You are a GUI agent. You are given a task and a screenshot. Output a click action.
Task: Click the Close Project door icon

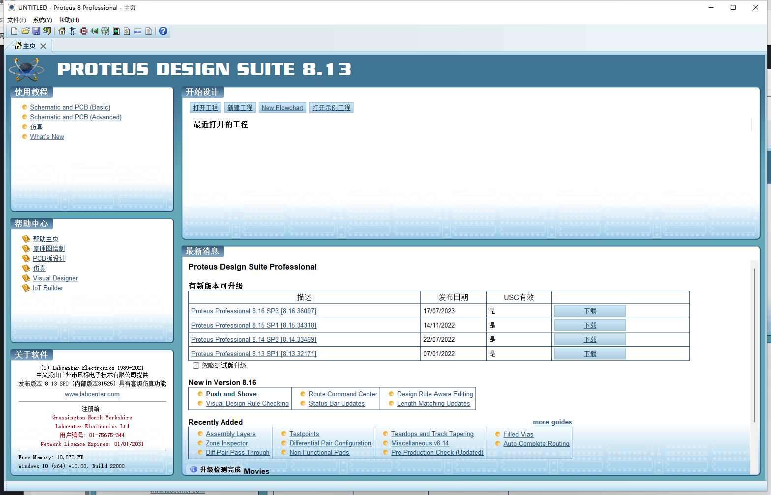47,31
